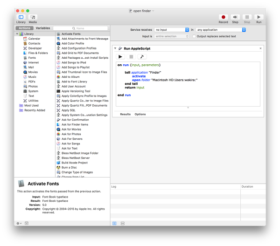Show the log view icon

[114, 223]
